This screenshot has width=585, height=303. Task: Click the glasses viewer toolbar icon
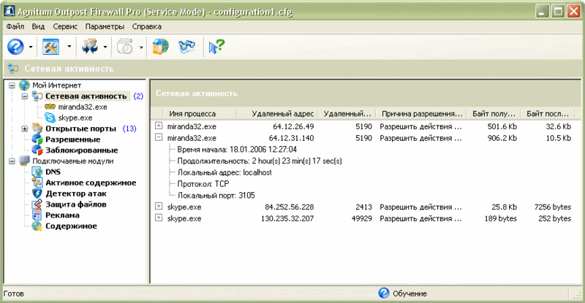[x=186, y=47]
